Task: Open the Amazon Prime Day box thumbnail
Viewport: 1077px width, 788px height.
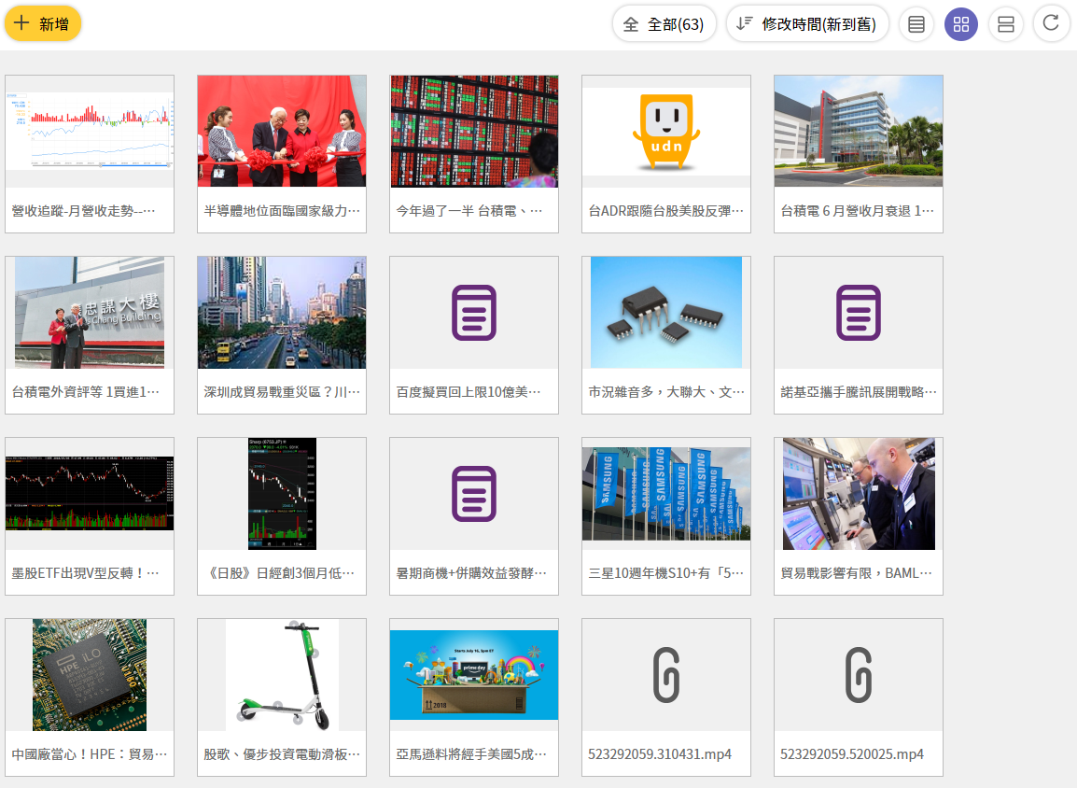Action: 474,675
